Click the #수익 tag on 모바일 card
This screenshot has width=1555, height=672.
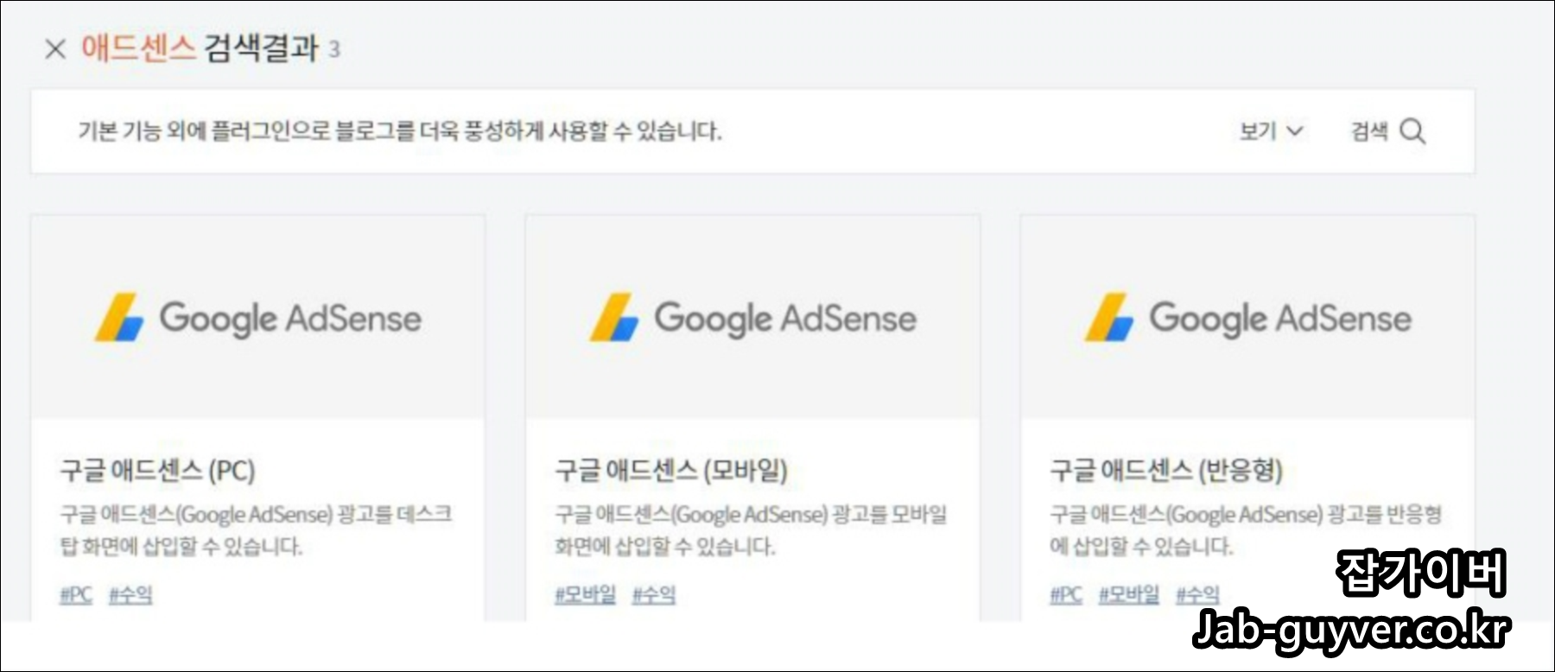[x=654, y=594]
